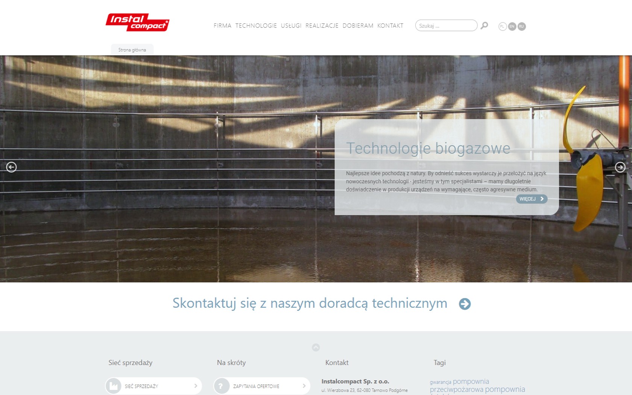Click the question mark icon for Zapytania ofertowe
This screenshot has width=632, height=395.
pyautogui.click(x=221, y=386)
